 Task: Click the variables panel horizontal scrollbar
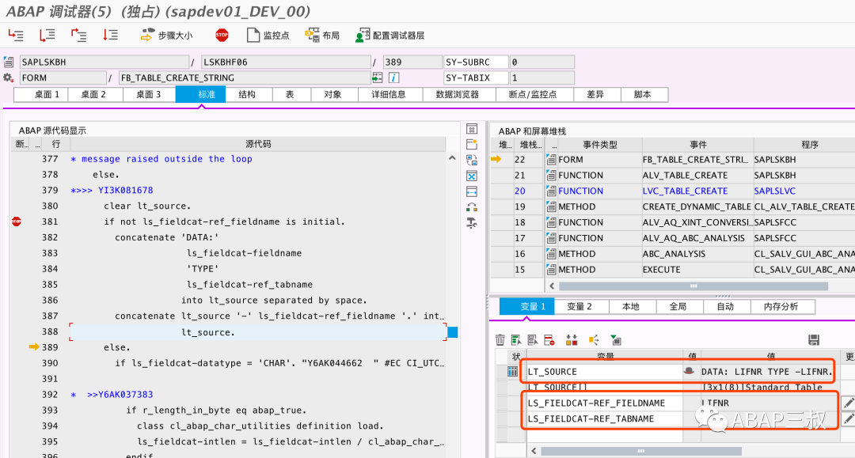tap(640, 451)
